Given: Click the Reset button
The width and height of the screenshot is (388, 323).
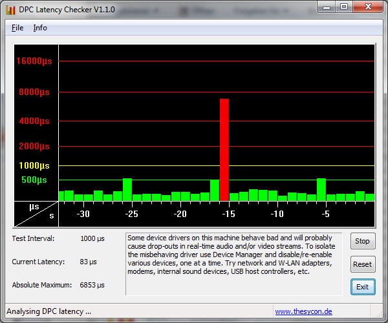Looking at the screenshot, I should pyautogui.click(x=363, y=264).
